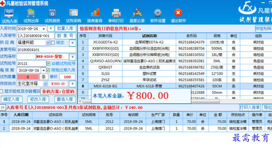Select row 2 in the lower 入库 records table
272x148 pixels.
[x=136, y=129]
